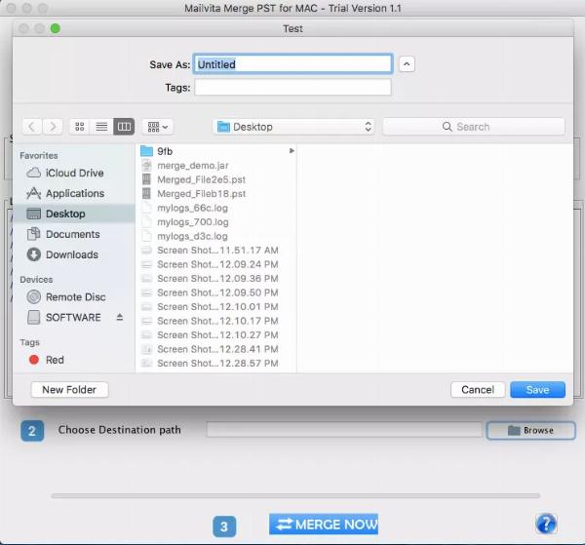The height and width of the screenshot is (545, 585).
Task: Click the Save button
Action: click(x=537, y=390)
